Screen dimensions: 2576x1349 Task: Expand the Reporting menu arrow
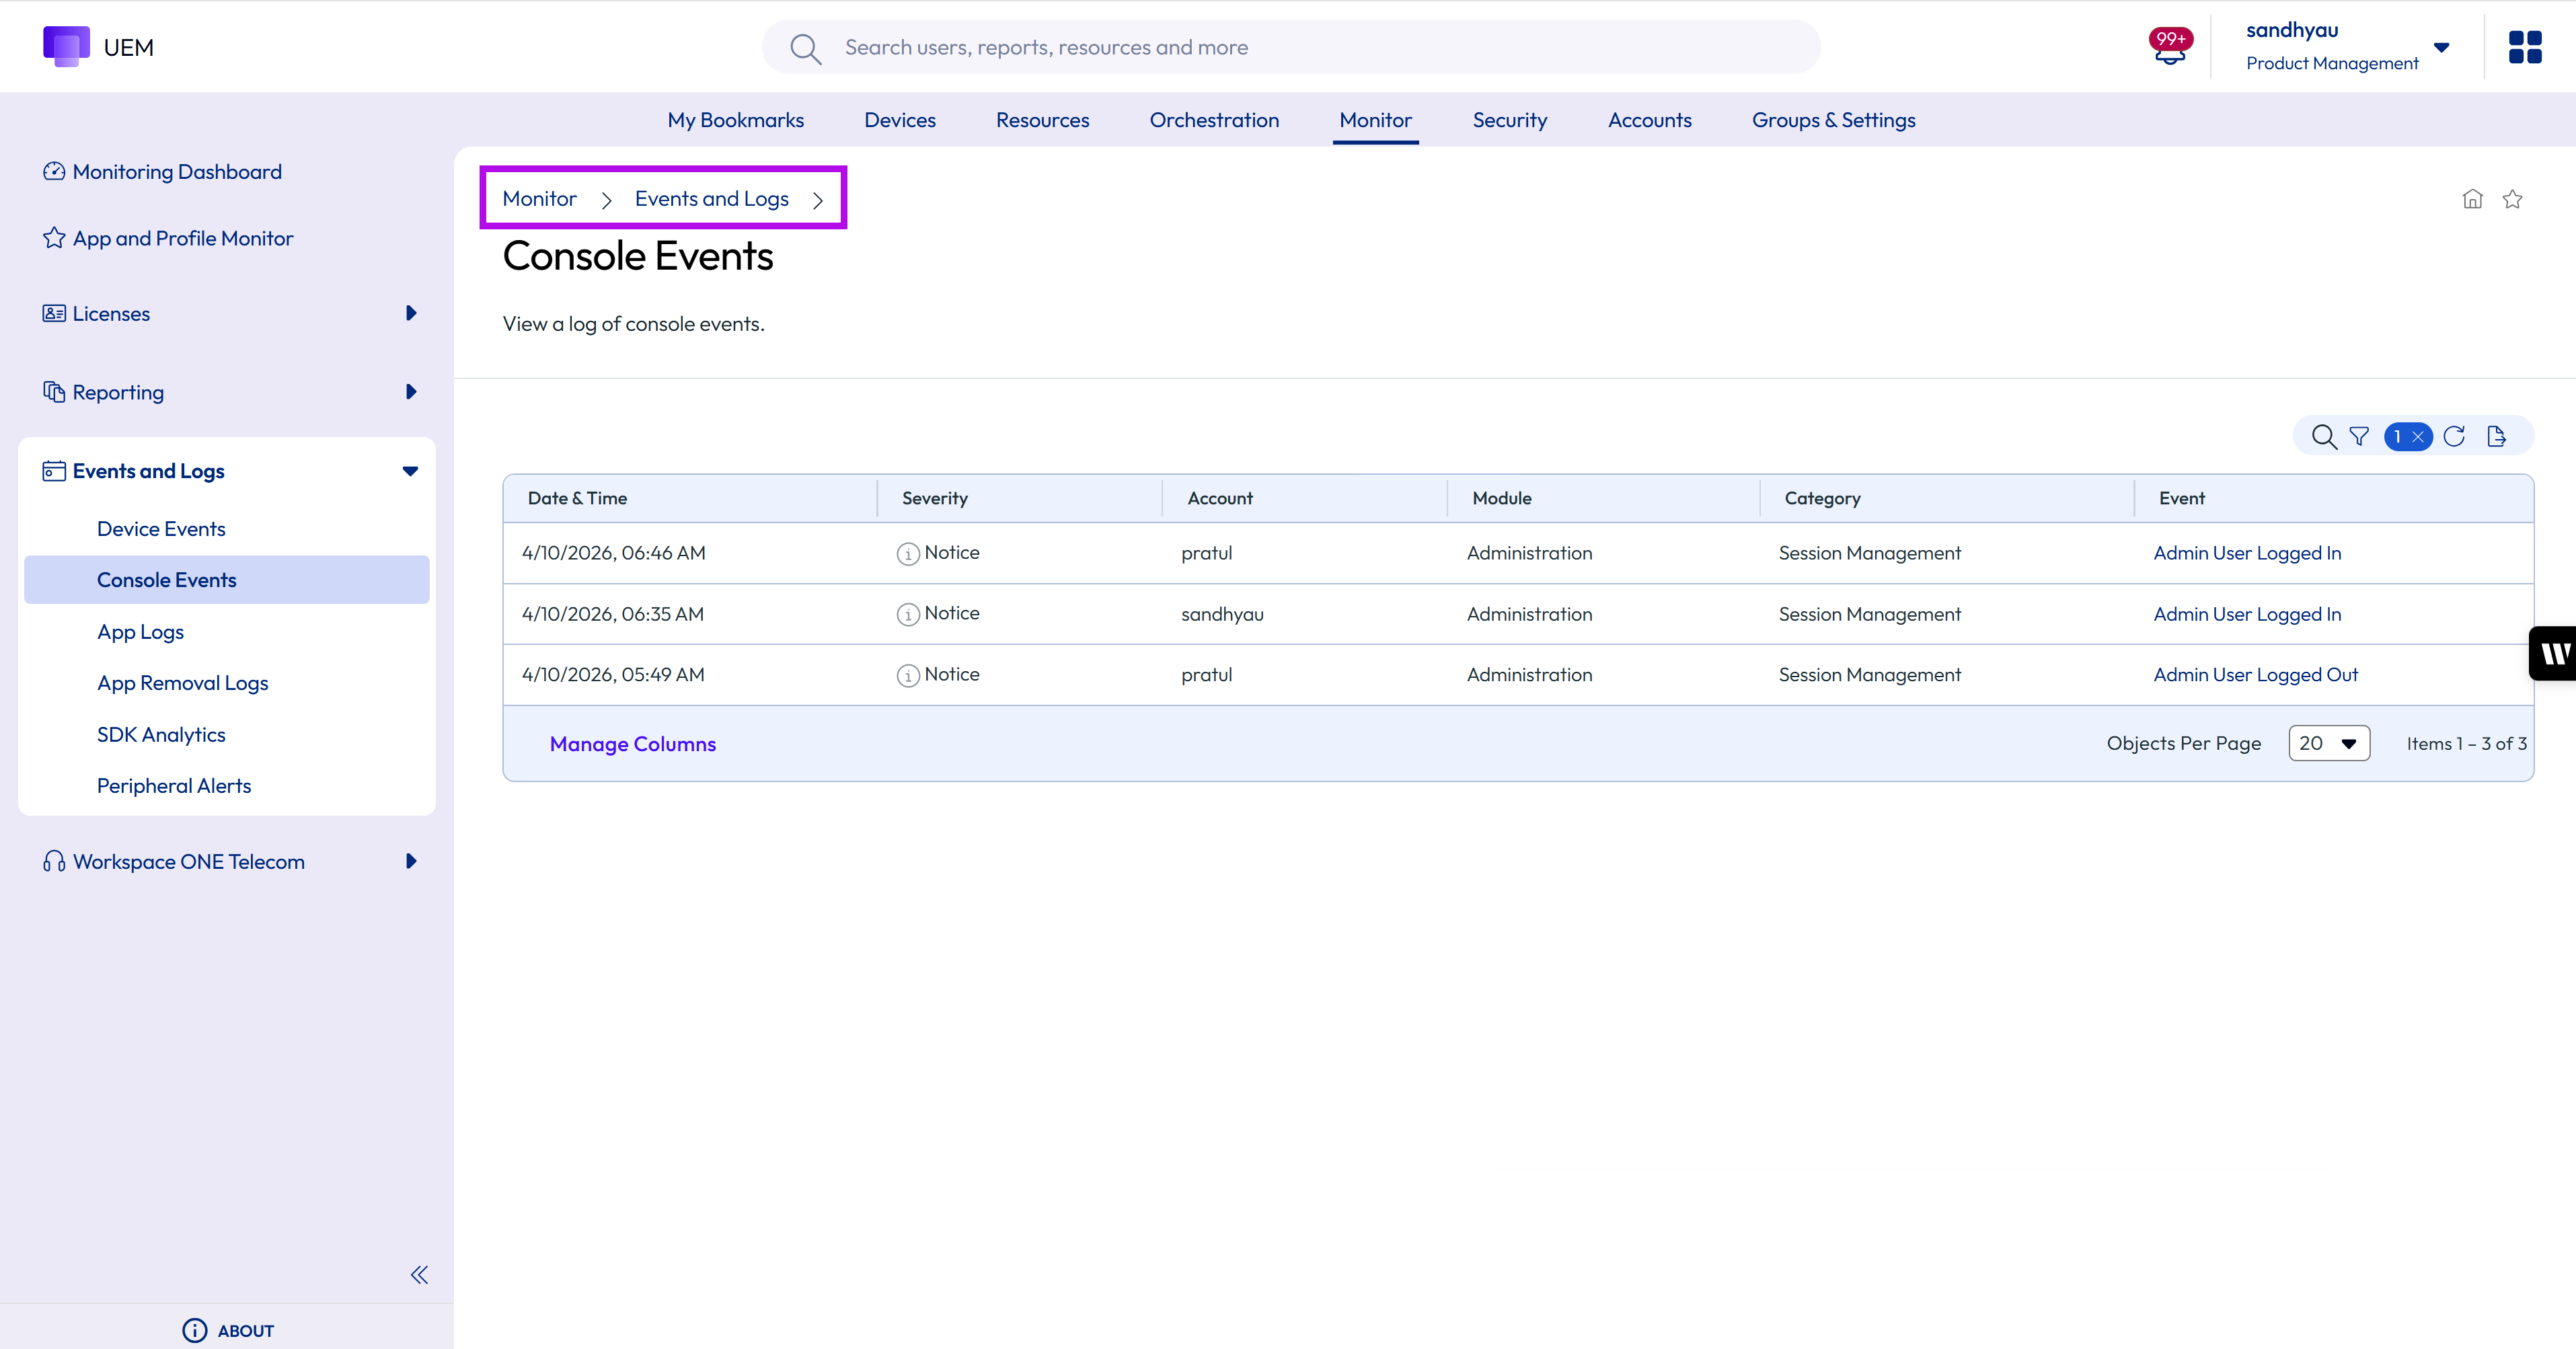point(411,392)
